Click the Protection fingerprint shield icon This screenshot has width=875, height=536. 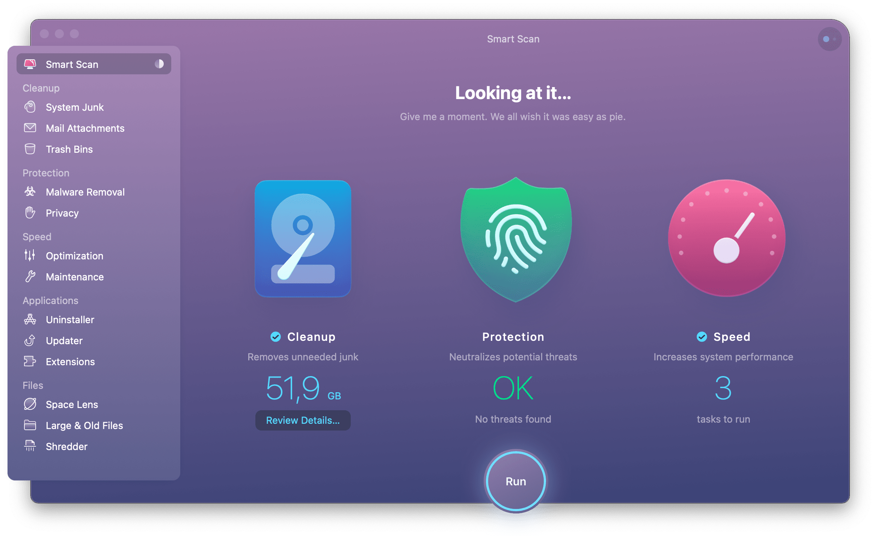[514, 244]
